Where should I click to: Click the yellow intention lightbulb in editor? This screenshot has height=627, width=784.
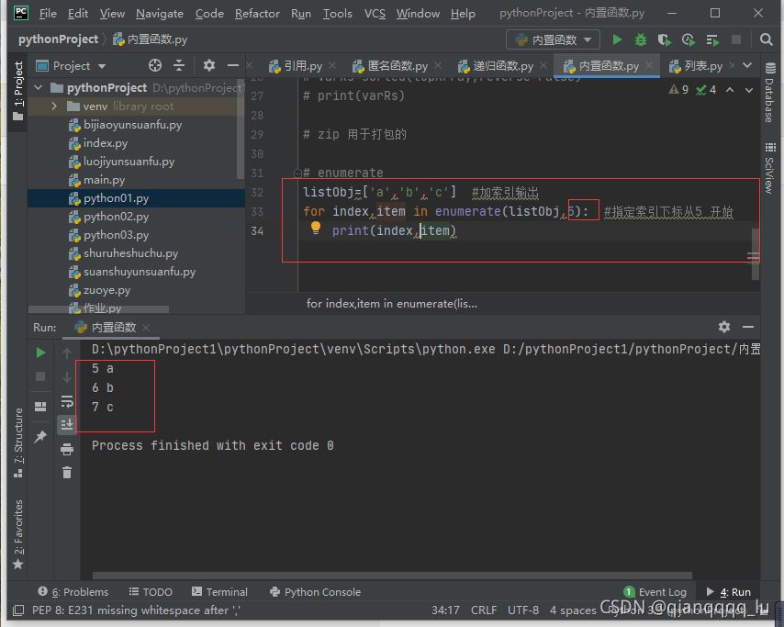(315, 229)
